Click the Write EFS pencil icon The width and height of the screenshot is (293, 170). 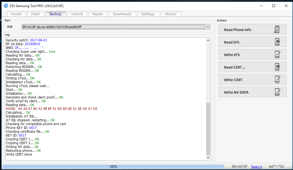(x=277, y=54)
